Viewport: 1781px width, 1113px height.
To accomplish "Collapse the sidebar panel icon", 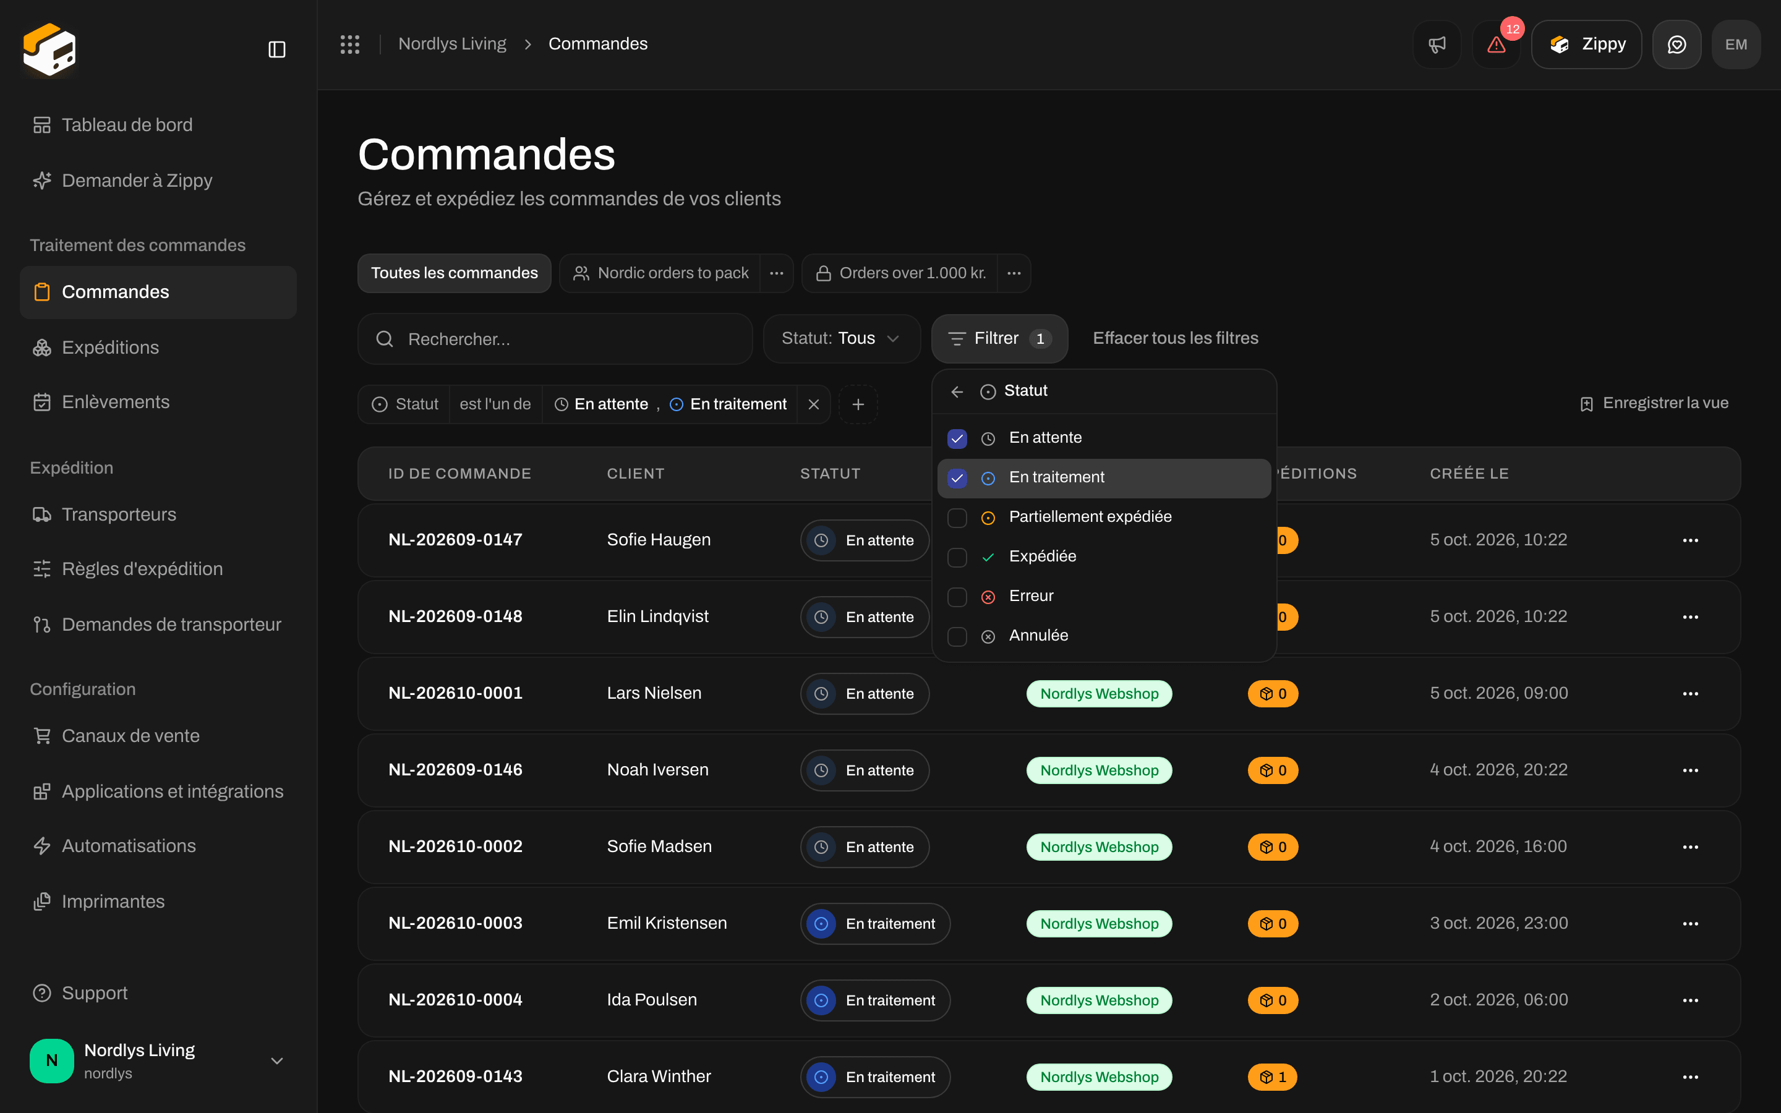I will 276,49.
